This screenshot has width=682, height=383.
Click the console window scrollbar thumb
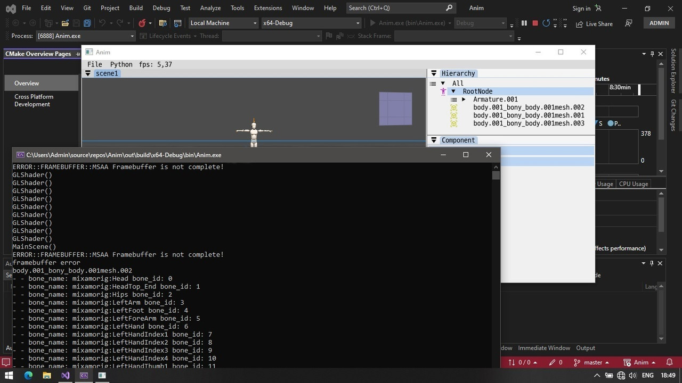coord(496,175)
